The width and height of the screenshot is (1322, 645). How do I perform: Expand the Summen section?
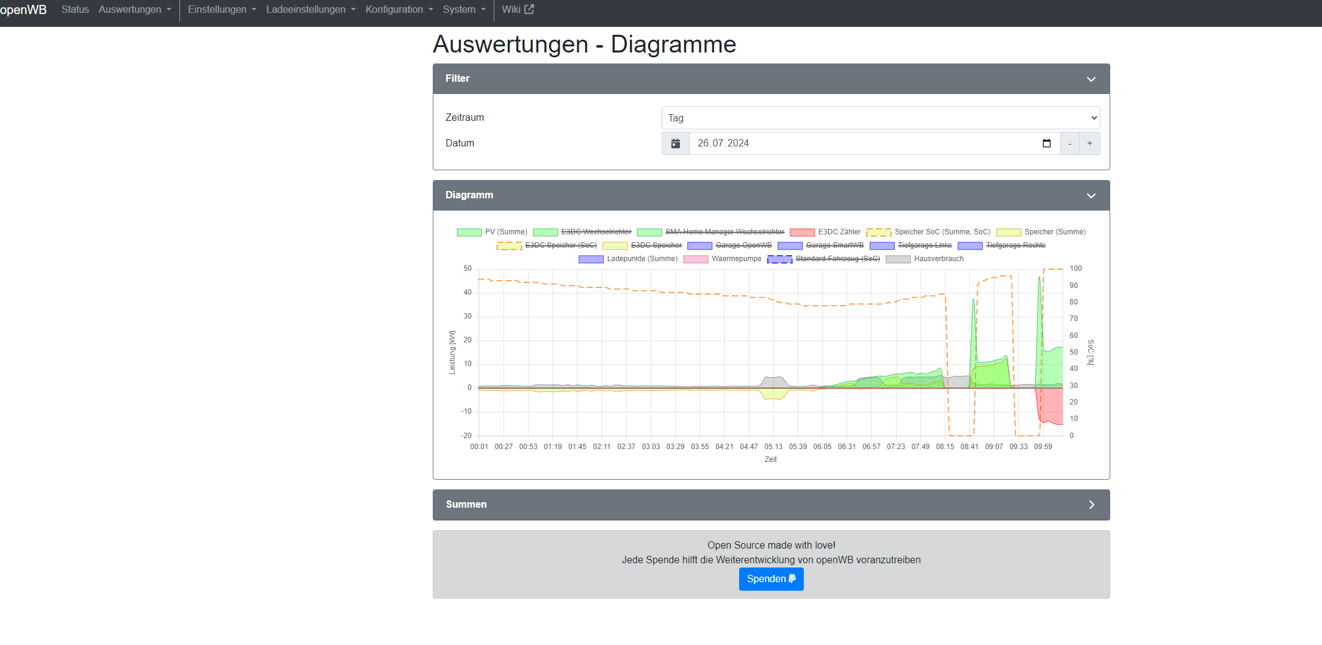tap(1091, 505)
